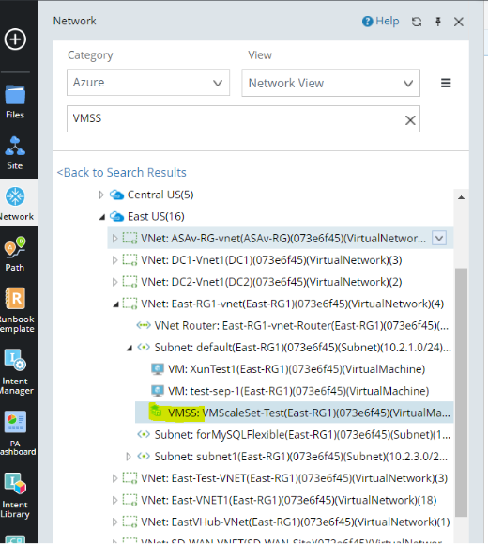Select VMSS VMScaleSet-Test row
The height and width of the screenshot is (545, 488).
point(295,413)
